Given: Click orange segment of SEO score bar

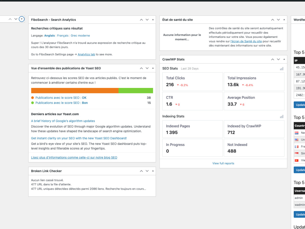Looking at the screenshot, I should (75, 91).
